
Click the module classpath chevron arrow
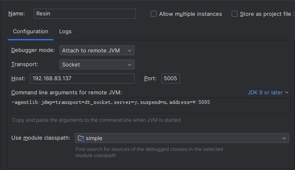point(284,138)
